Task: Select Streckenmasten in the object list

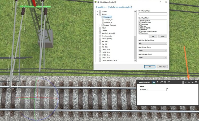Action: 107,36
